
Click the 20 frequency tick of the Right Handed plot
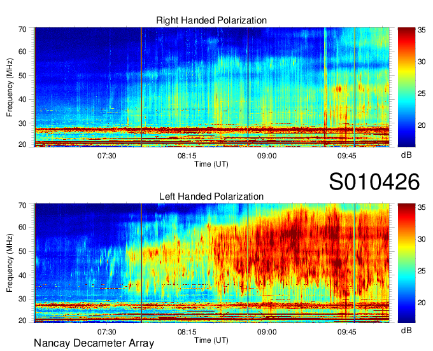[22, 144]
